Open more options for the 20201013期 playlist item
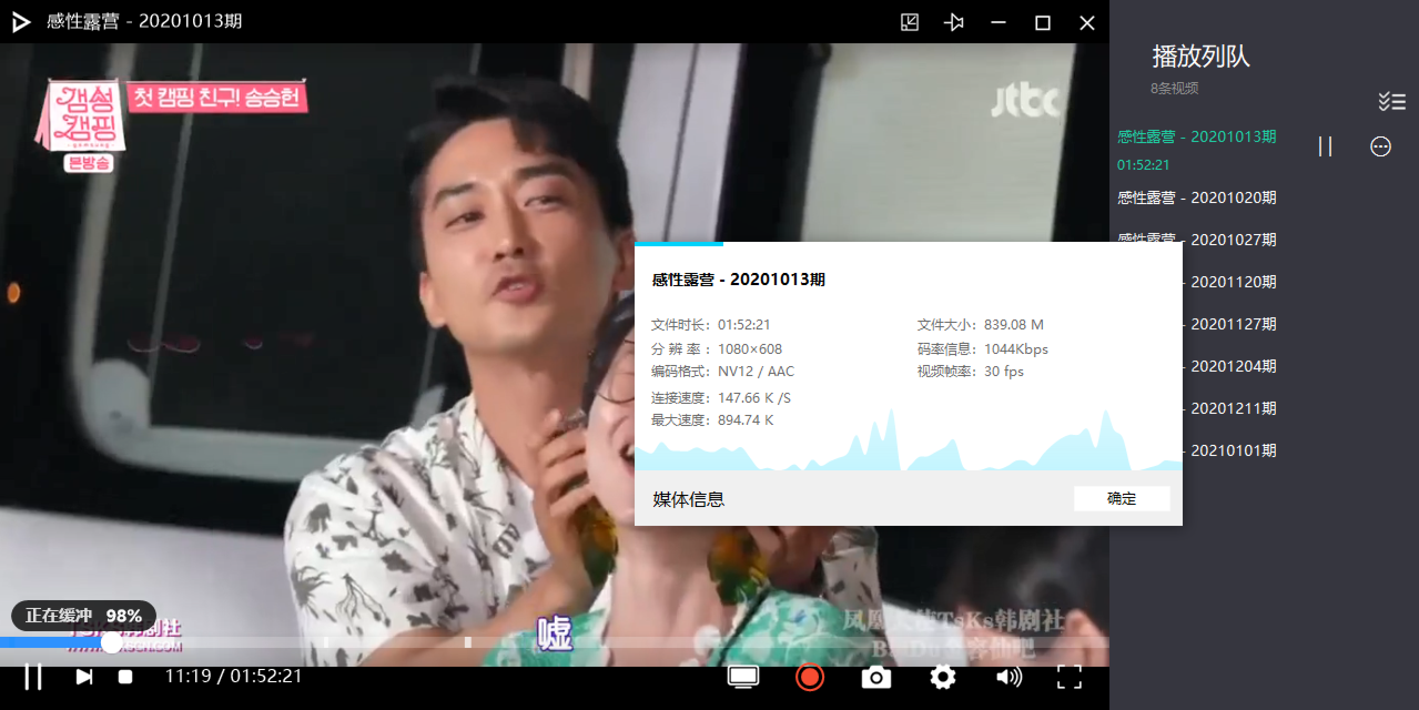Image resolution: width=1419 pixels, height=710 pixels. pyautogui.click(x=1380, y=147)
